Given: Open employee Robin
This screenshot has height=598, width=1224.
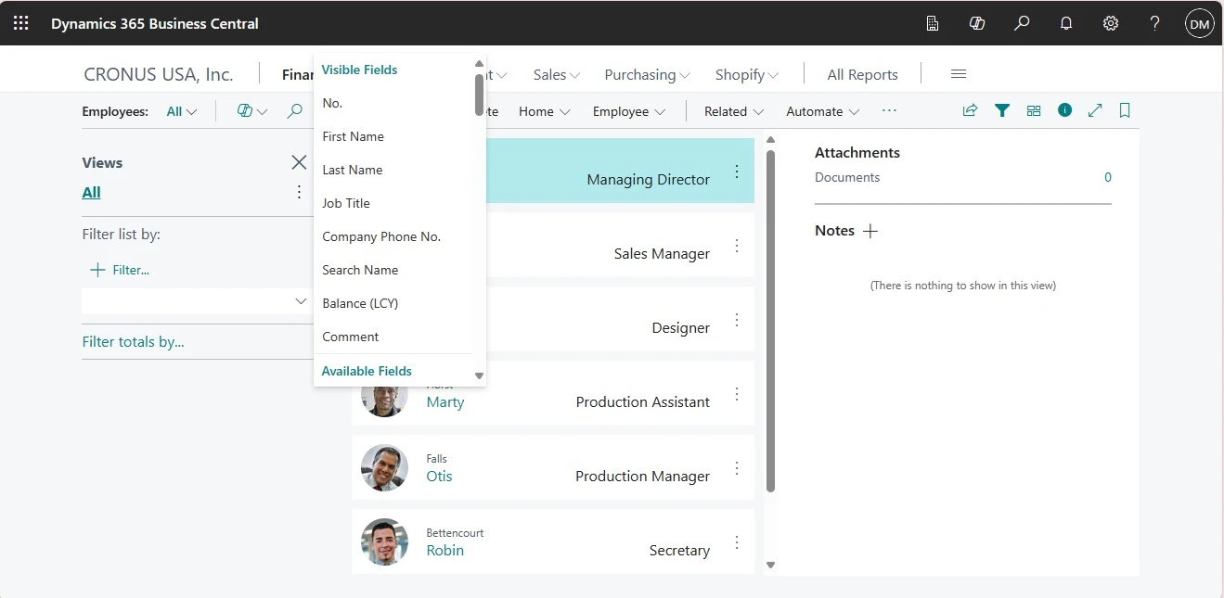Looking at the screenshot, I should (x=445, y=550).
